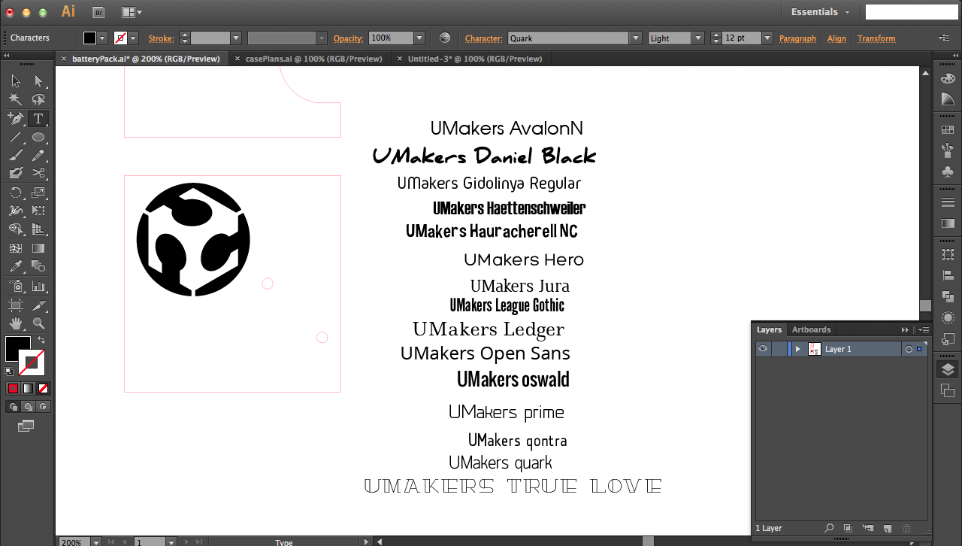Set paint mode to Gradient

click(28, 389)
